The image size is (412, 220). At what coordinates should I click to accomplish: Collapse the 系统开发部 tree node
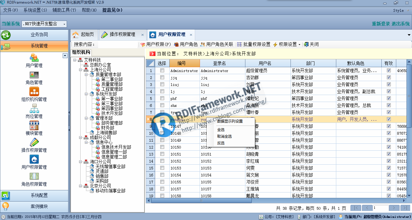tap(86, 94)
